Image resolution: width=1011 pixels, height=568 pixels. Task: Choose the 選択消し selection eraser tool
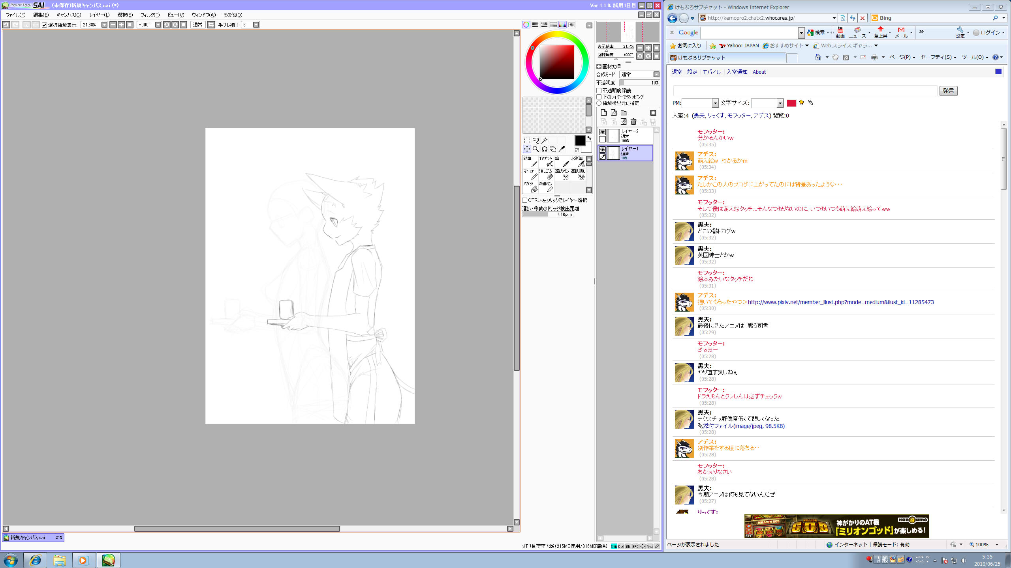(x=578, y=174)
